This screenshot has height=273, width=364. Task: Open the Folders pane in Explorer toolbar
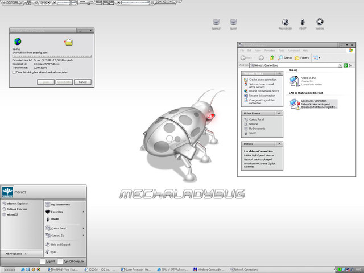tap(302, 57)
